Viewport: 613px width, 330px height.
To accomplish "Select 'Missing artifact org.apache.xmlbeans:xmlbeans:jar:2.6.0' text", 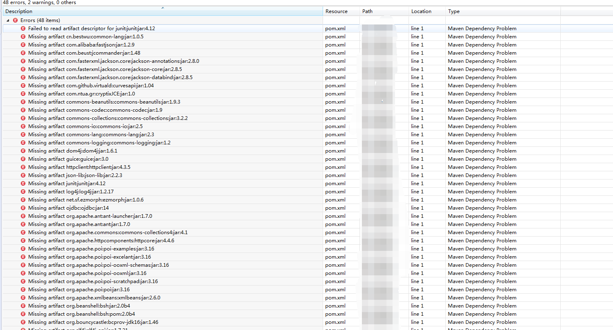I will [x=94, y=298].
